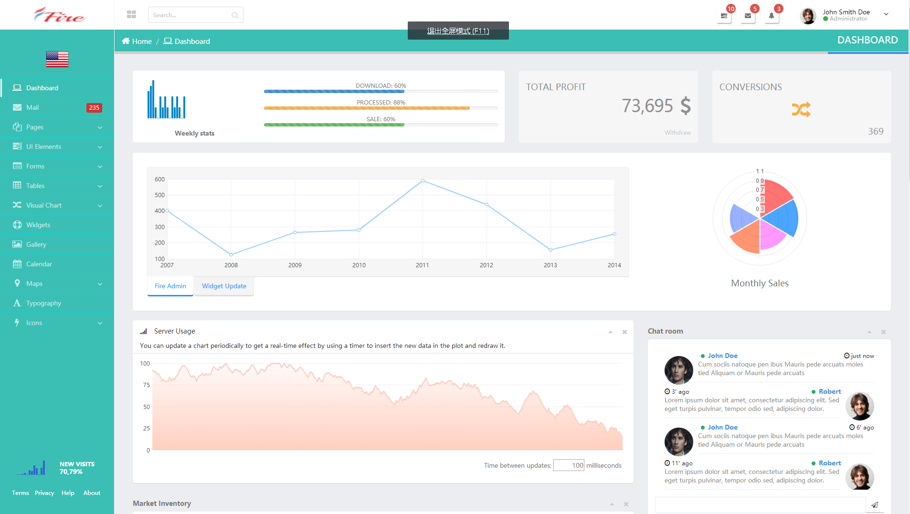The width and height of the screenshot is (910, 514).
Task: Click the Server Usage signal bars icon
Action: (x=143, y=331)
